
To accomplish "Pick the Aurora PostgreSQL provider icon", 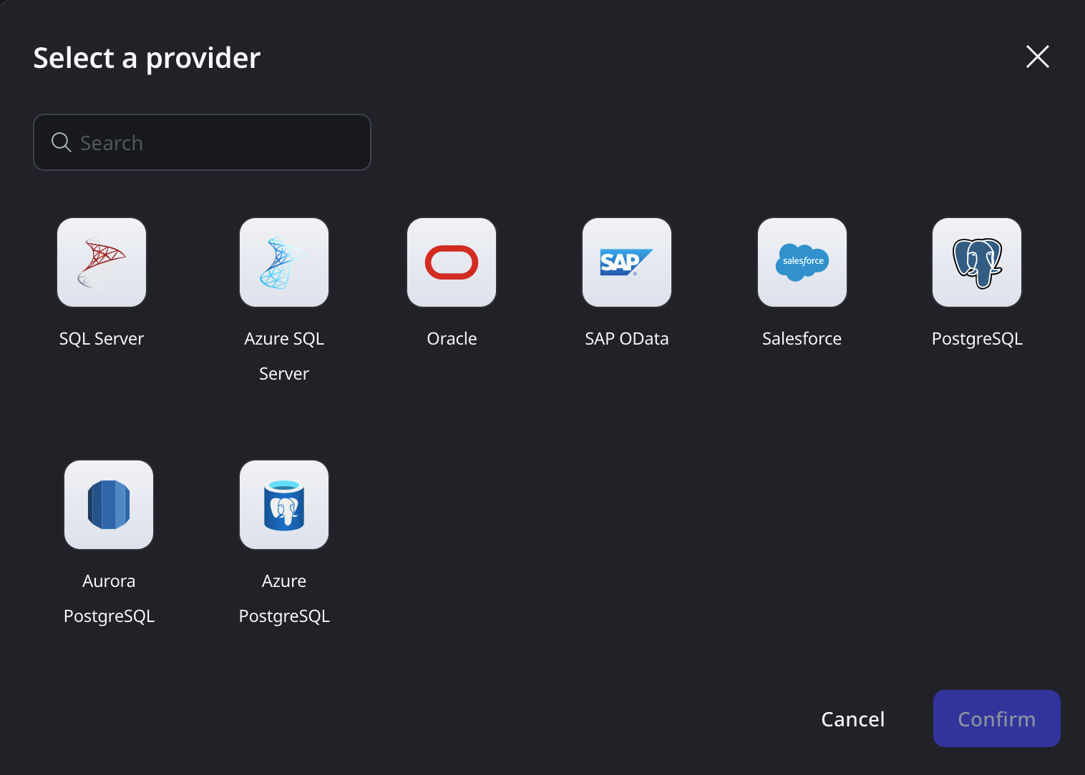I will (109, 505).
